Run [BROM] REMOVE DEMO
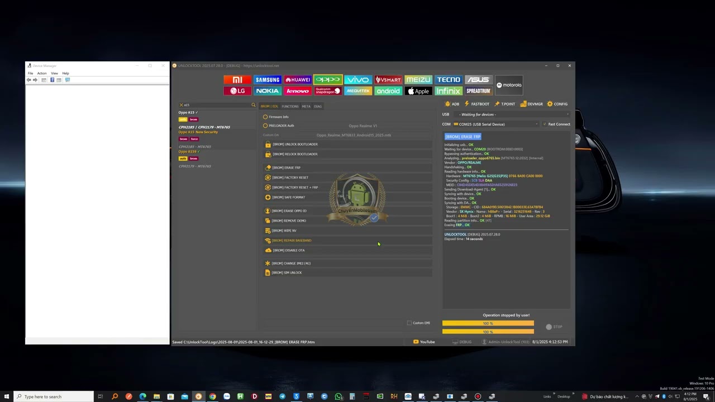 point(347,221)
